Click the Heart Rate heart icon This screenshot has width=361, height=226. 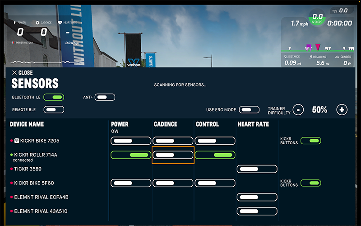60,23
